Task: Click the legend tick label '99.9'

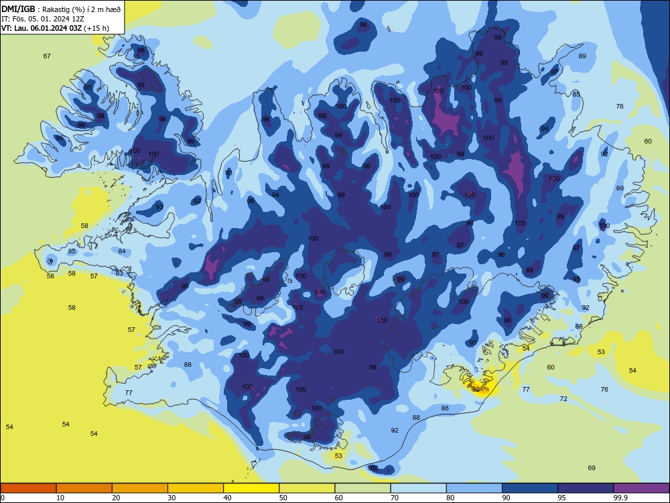Action: point(620,498)
